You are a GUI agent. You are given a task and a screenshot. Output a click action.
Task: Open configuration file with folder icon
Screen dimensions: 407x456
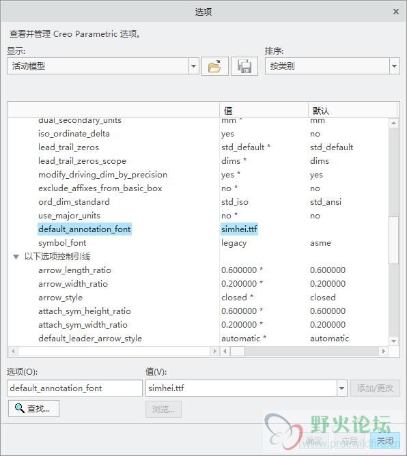pos(214,66)
